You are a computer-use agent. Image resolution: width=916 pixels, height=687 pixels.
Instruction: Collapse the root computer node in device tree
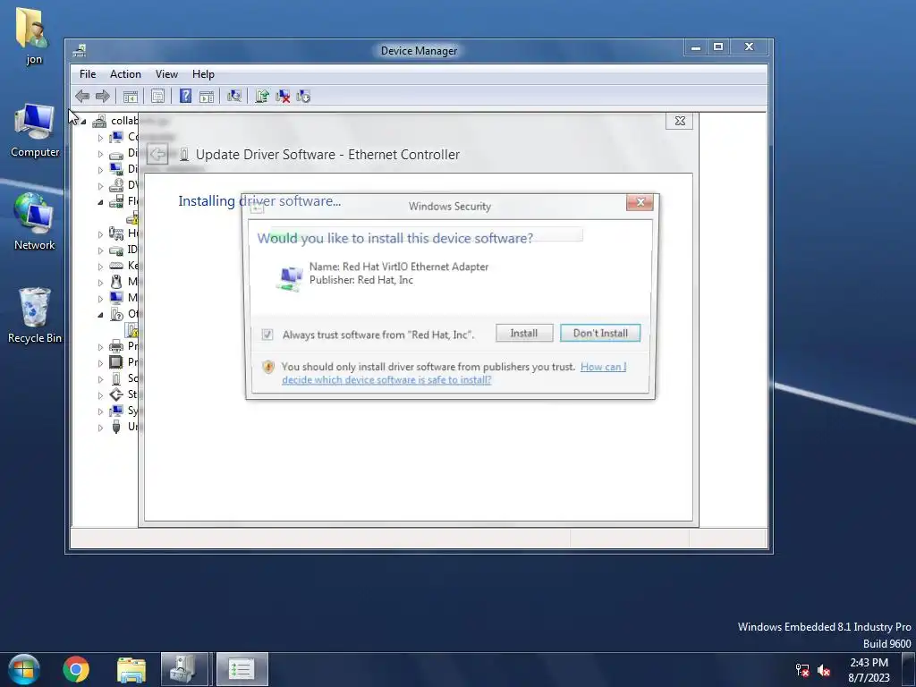coord(83,122)
